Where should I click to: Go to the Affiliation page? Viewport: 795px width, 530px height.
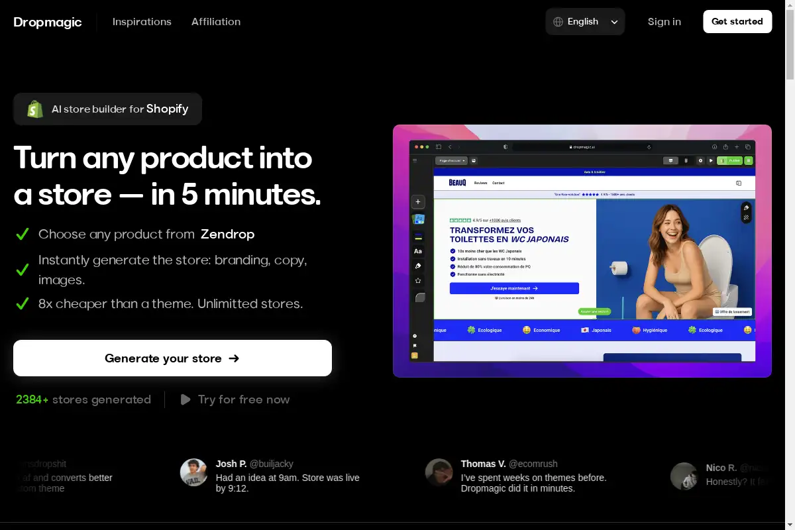(216, 22)
